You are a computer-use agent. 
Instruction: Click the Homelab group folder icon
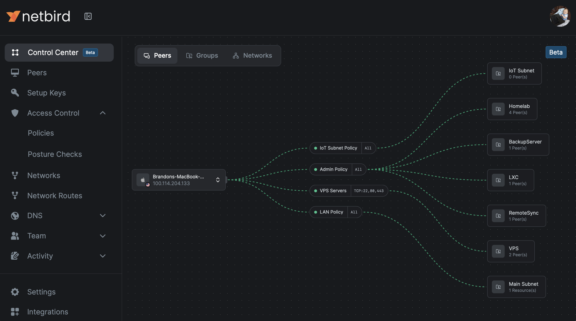[x=498, y=109]
